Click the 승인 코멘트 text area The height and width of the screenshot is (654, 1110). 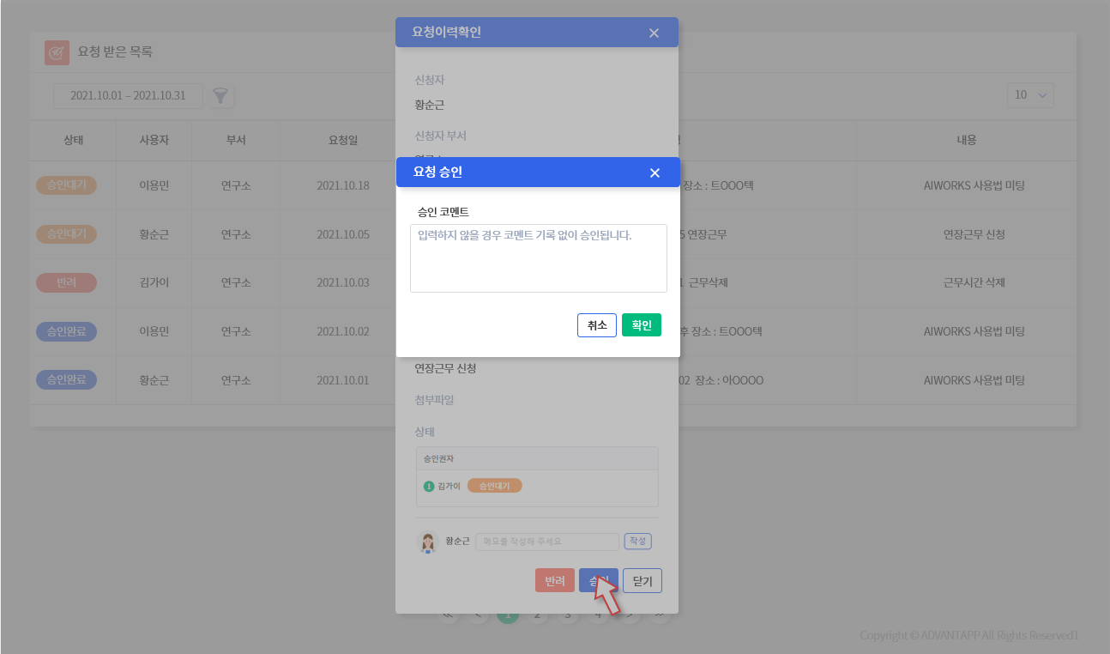(x=539, y=258)
